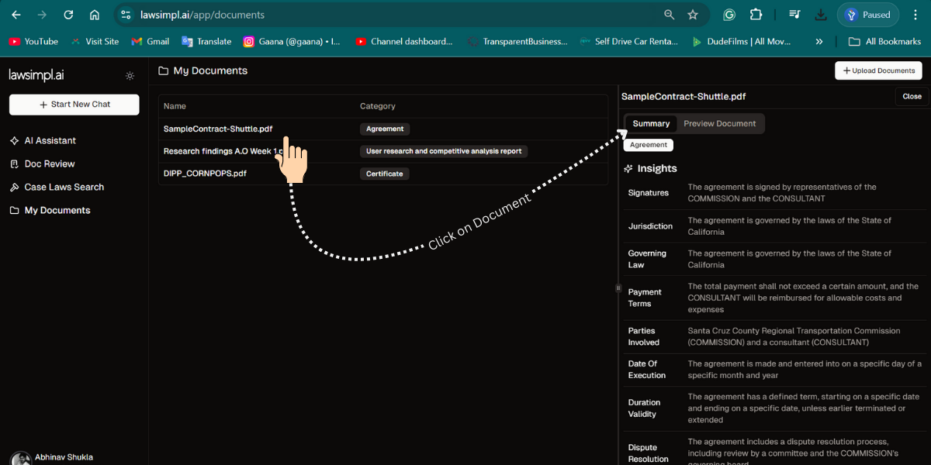The width and height of the screenshot is (931, 465).
Task: Open SampleContract-Shuttle.pdf in the list
Action: tap(218, 129)
